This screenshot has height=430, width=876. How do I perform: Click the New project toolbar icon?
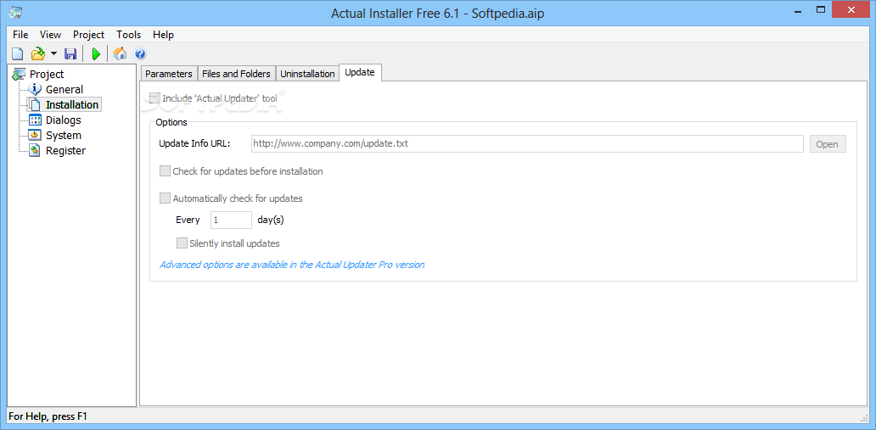coord(18,53)
